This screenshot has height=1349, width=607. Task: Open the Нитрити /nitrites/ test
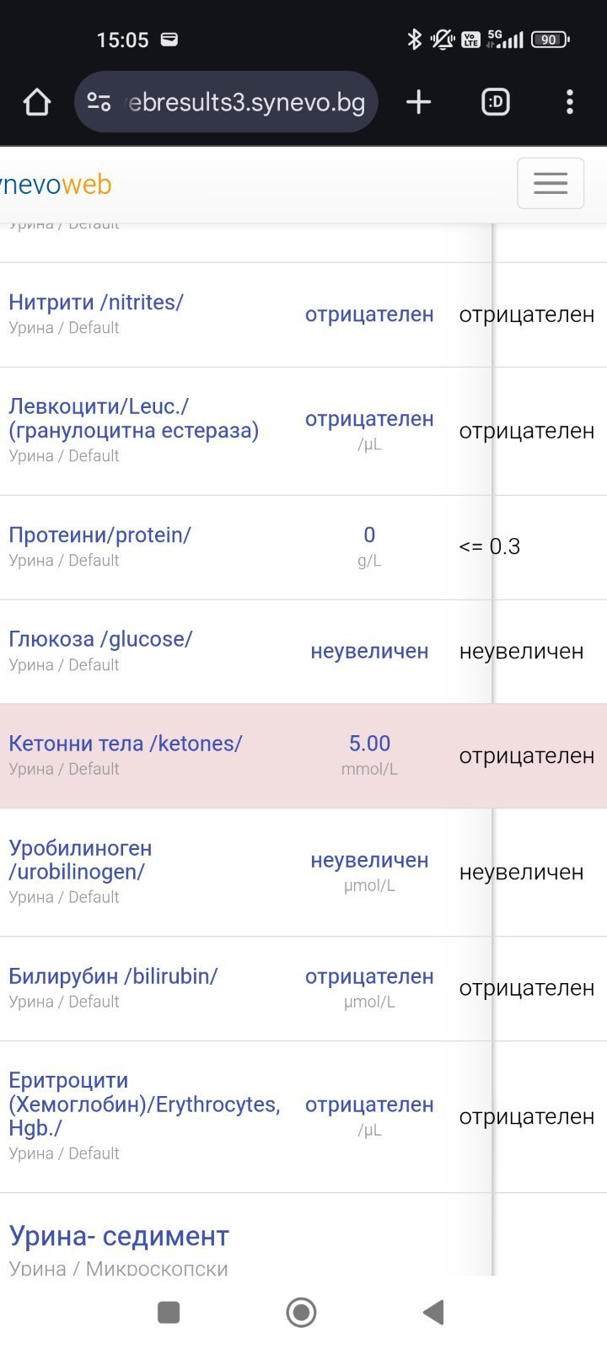[96, 303]
